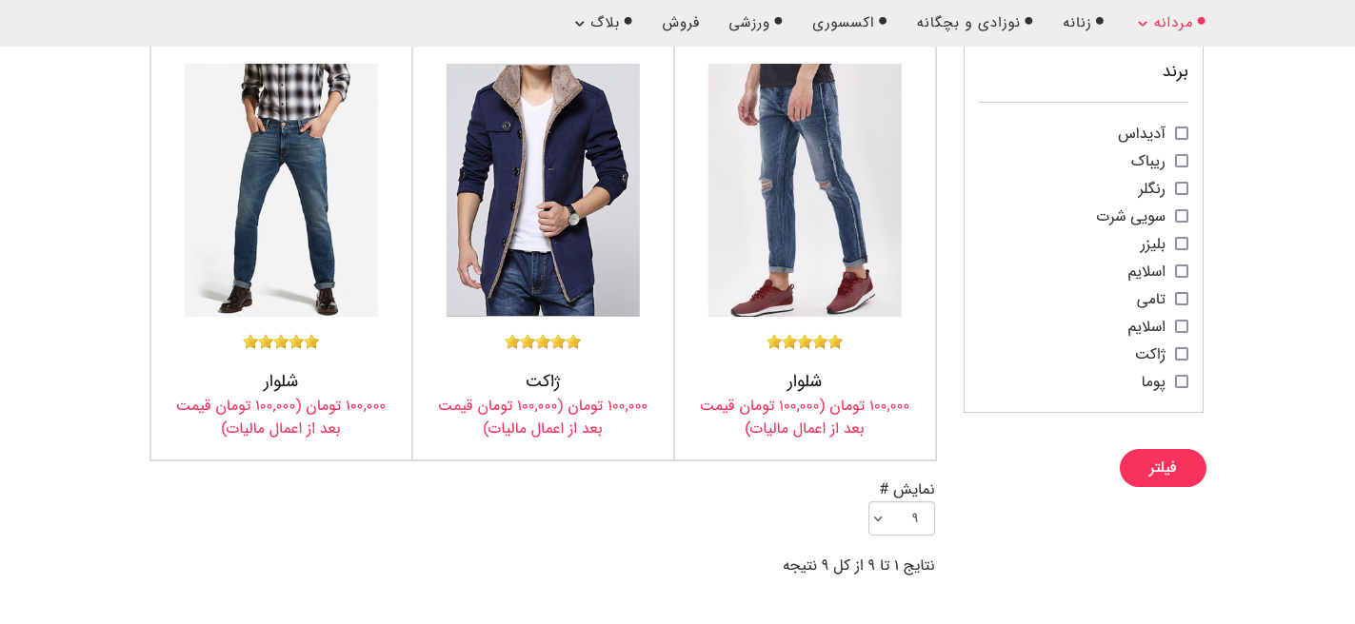Open the navy jacket product image
The image size is (1355, 624).
click(543, 190)
